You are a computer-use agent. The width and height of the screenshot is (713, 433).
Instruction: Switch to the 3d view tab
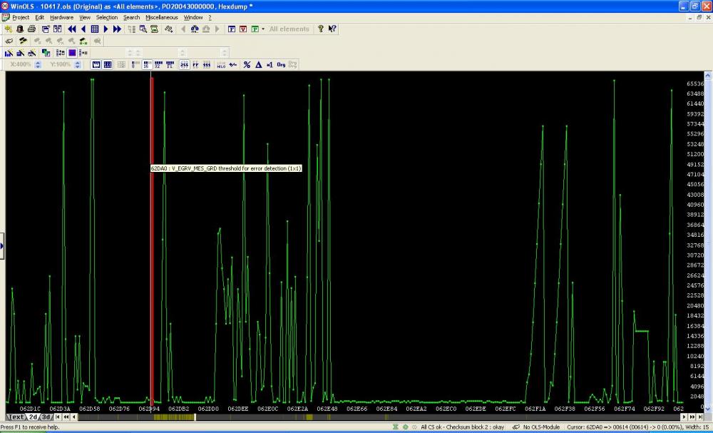[46, 417]
